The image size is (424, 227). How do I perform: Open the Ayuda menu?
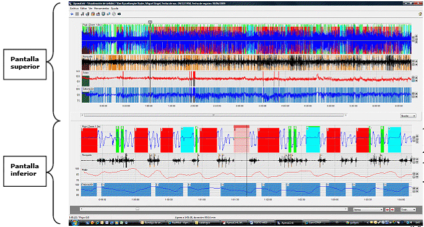[x=115, y=9]
